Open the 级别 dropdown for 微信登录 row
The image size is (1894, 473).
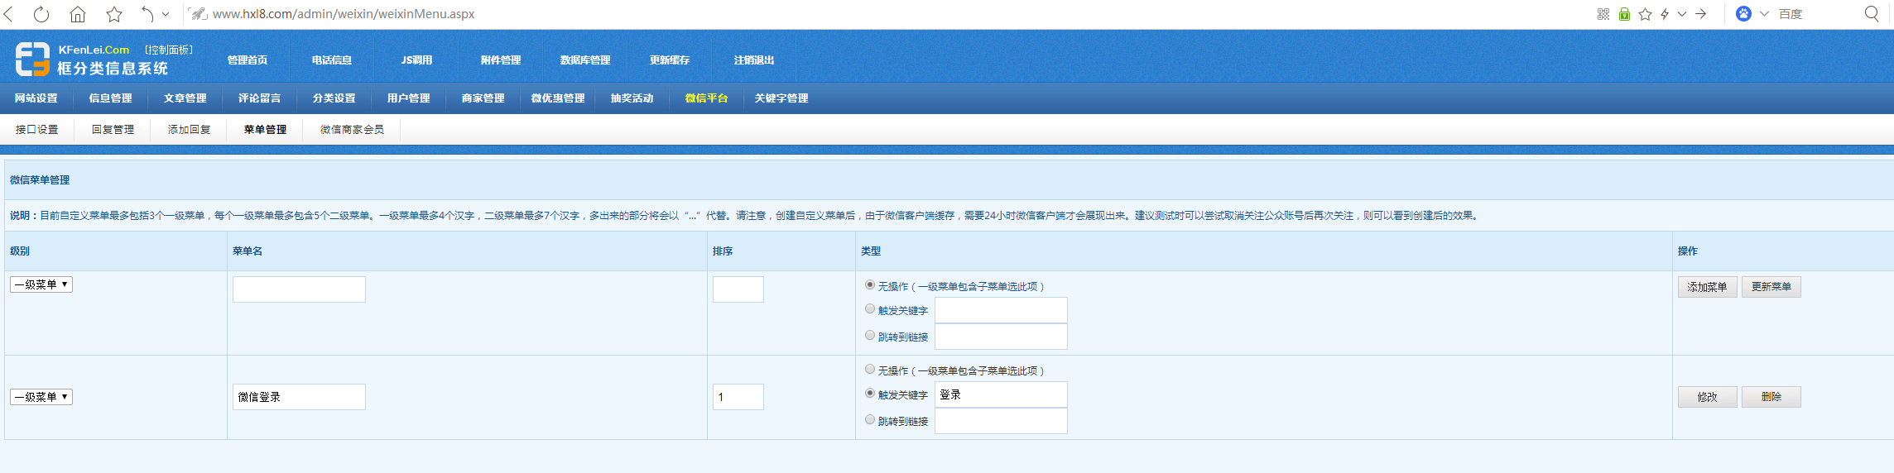pos(41,397)
